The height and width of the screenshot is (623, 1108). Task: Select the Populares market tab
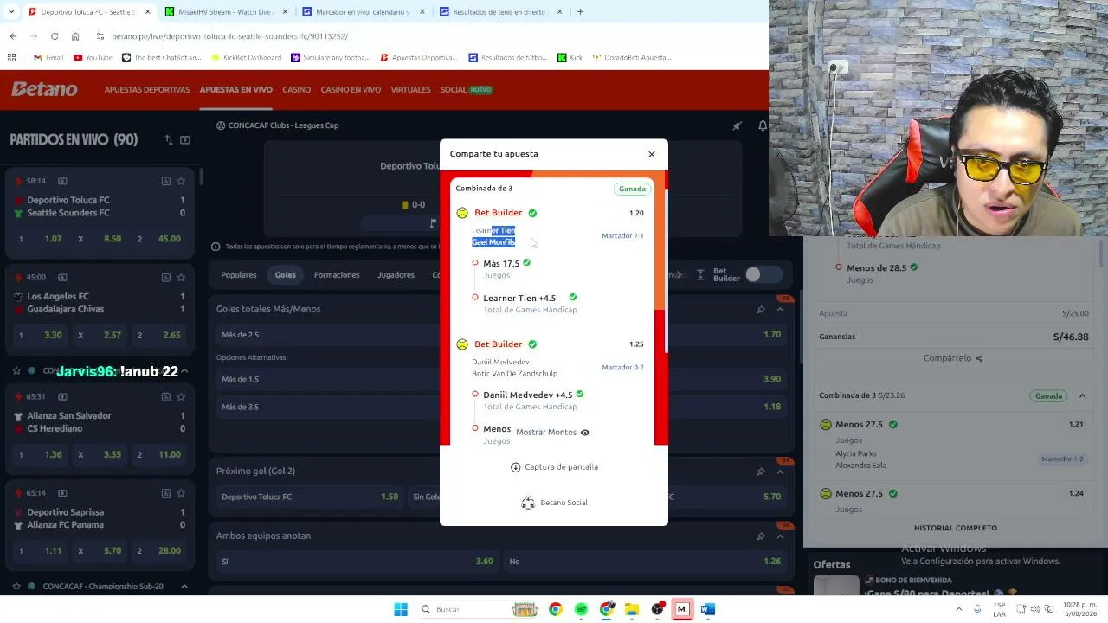point(239,275)
